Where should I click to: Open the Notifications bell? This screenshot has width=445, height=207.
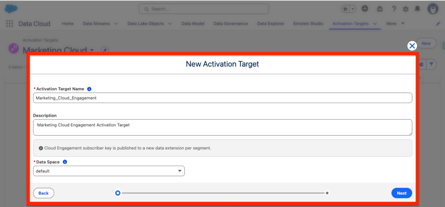click(418, 9)
